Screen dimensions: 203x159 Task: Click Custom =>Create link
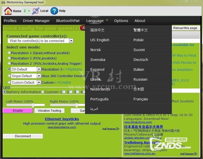62,82
